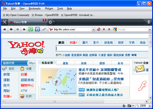Click the Opera logo icon beside address bar
This screenshot has height=109, width=153.
99,29
